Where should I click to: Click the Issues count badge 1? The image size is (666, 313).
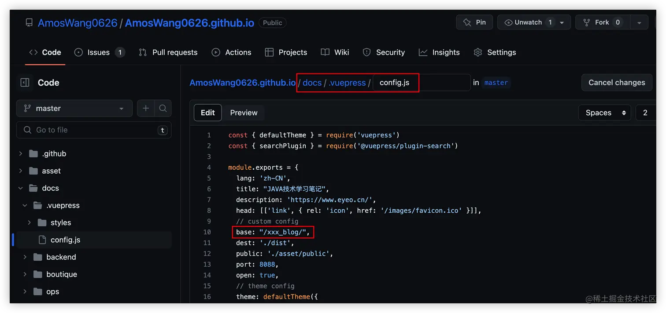click(120, 52)
